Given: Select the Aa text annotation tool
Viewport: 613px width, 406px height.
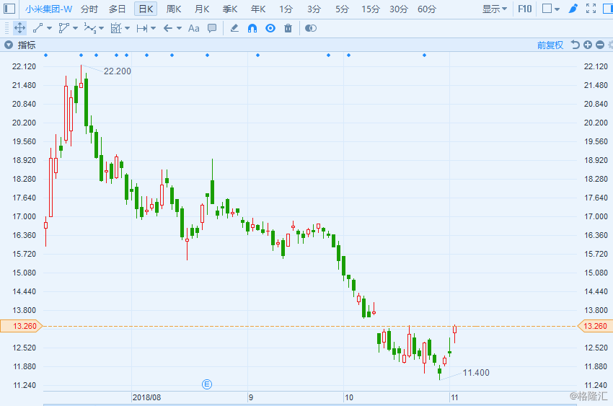Looking at the screenshot, I should (193, 28).
